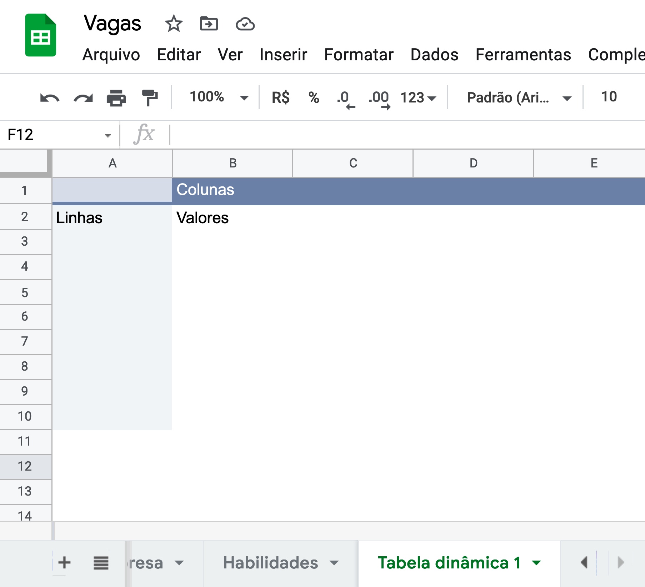Open the Formatar menu
Viewport: 645px width, 587px height.
point(359,55)
